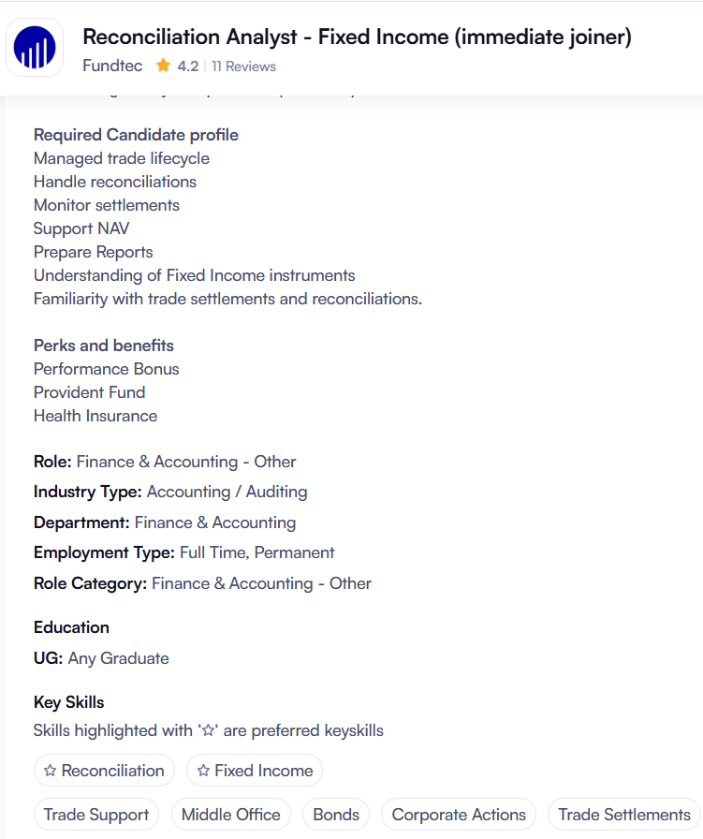This screenshot has height=839, width=703.
Task: Click the Middle Office skill tag
Action: [231, 815]
